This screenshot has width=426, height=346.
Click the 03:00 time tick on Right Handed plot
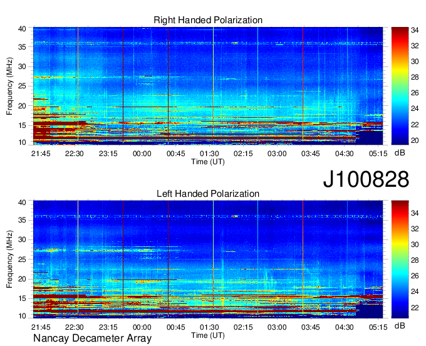click(x=277, y=154)
